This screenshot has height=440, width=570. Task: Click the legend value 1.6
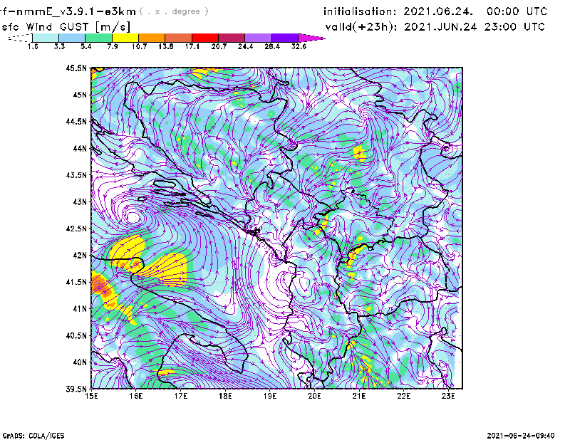pyautogui.click(x=33, y=46)
